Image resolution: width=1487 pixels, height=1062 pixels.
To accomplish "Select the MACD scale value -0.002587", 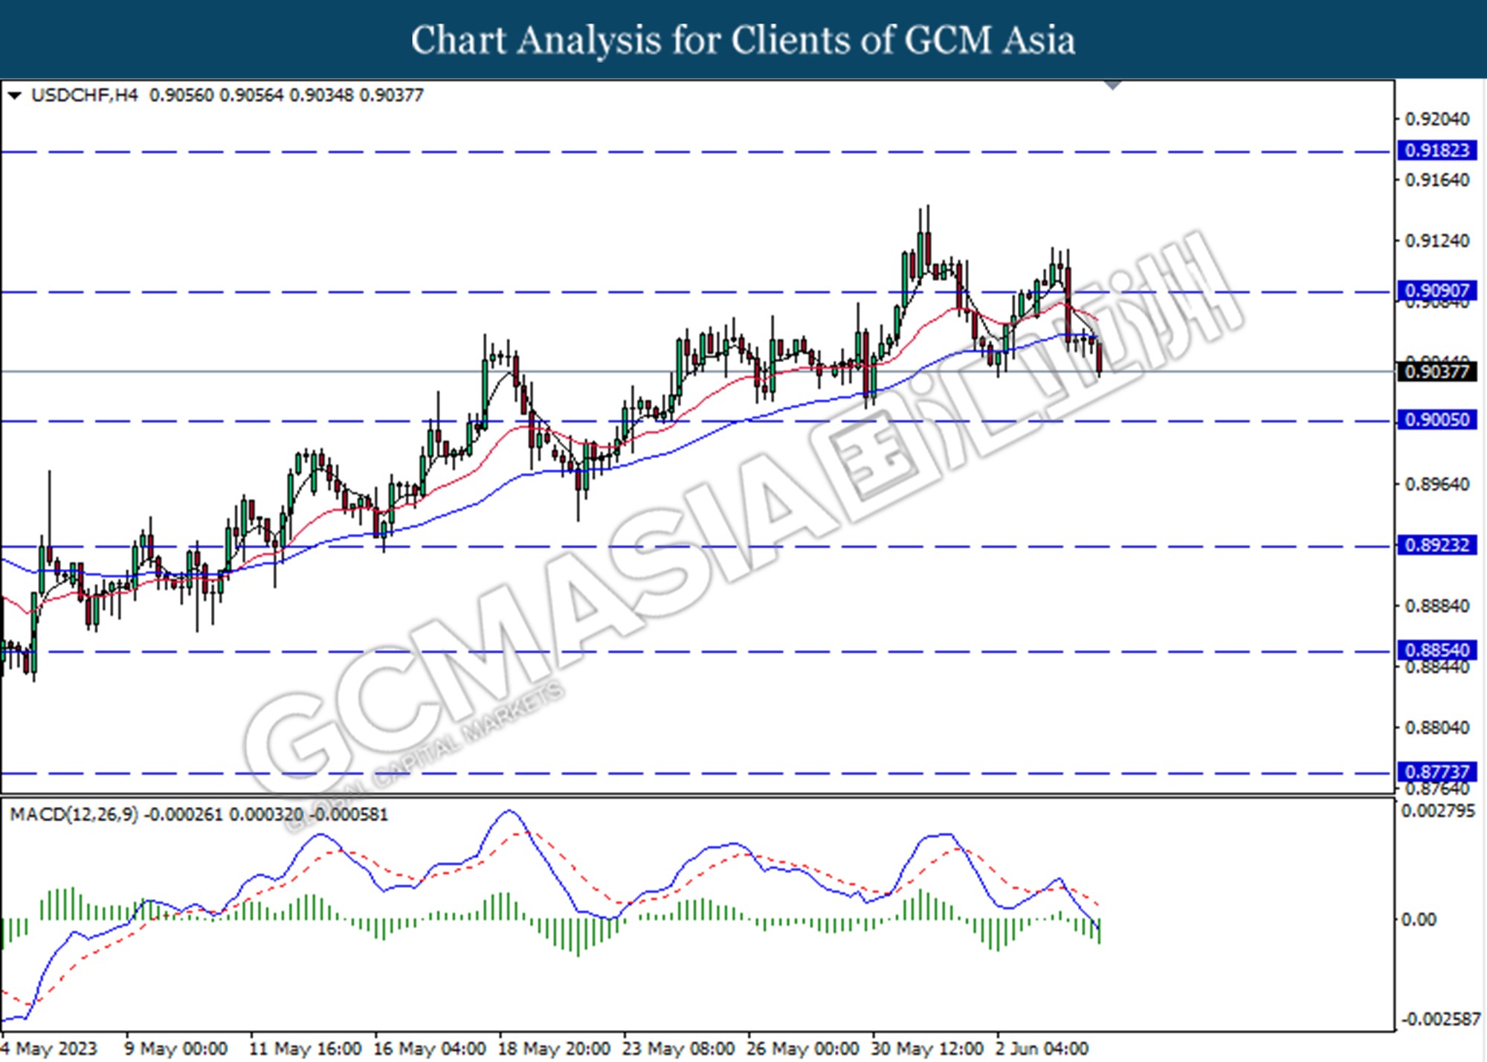I will (1439, 1019).
